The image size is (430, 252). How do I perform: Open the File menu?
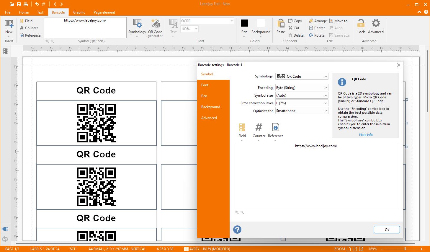[8, 12]
